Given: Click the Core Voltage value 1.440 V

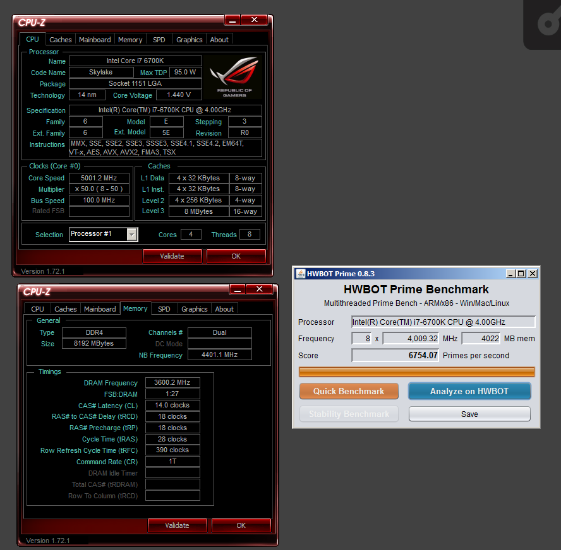Looking at the screenshot, I should pyautogui.click(x=179, y=95).
